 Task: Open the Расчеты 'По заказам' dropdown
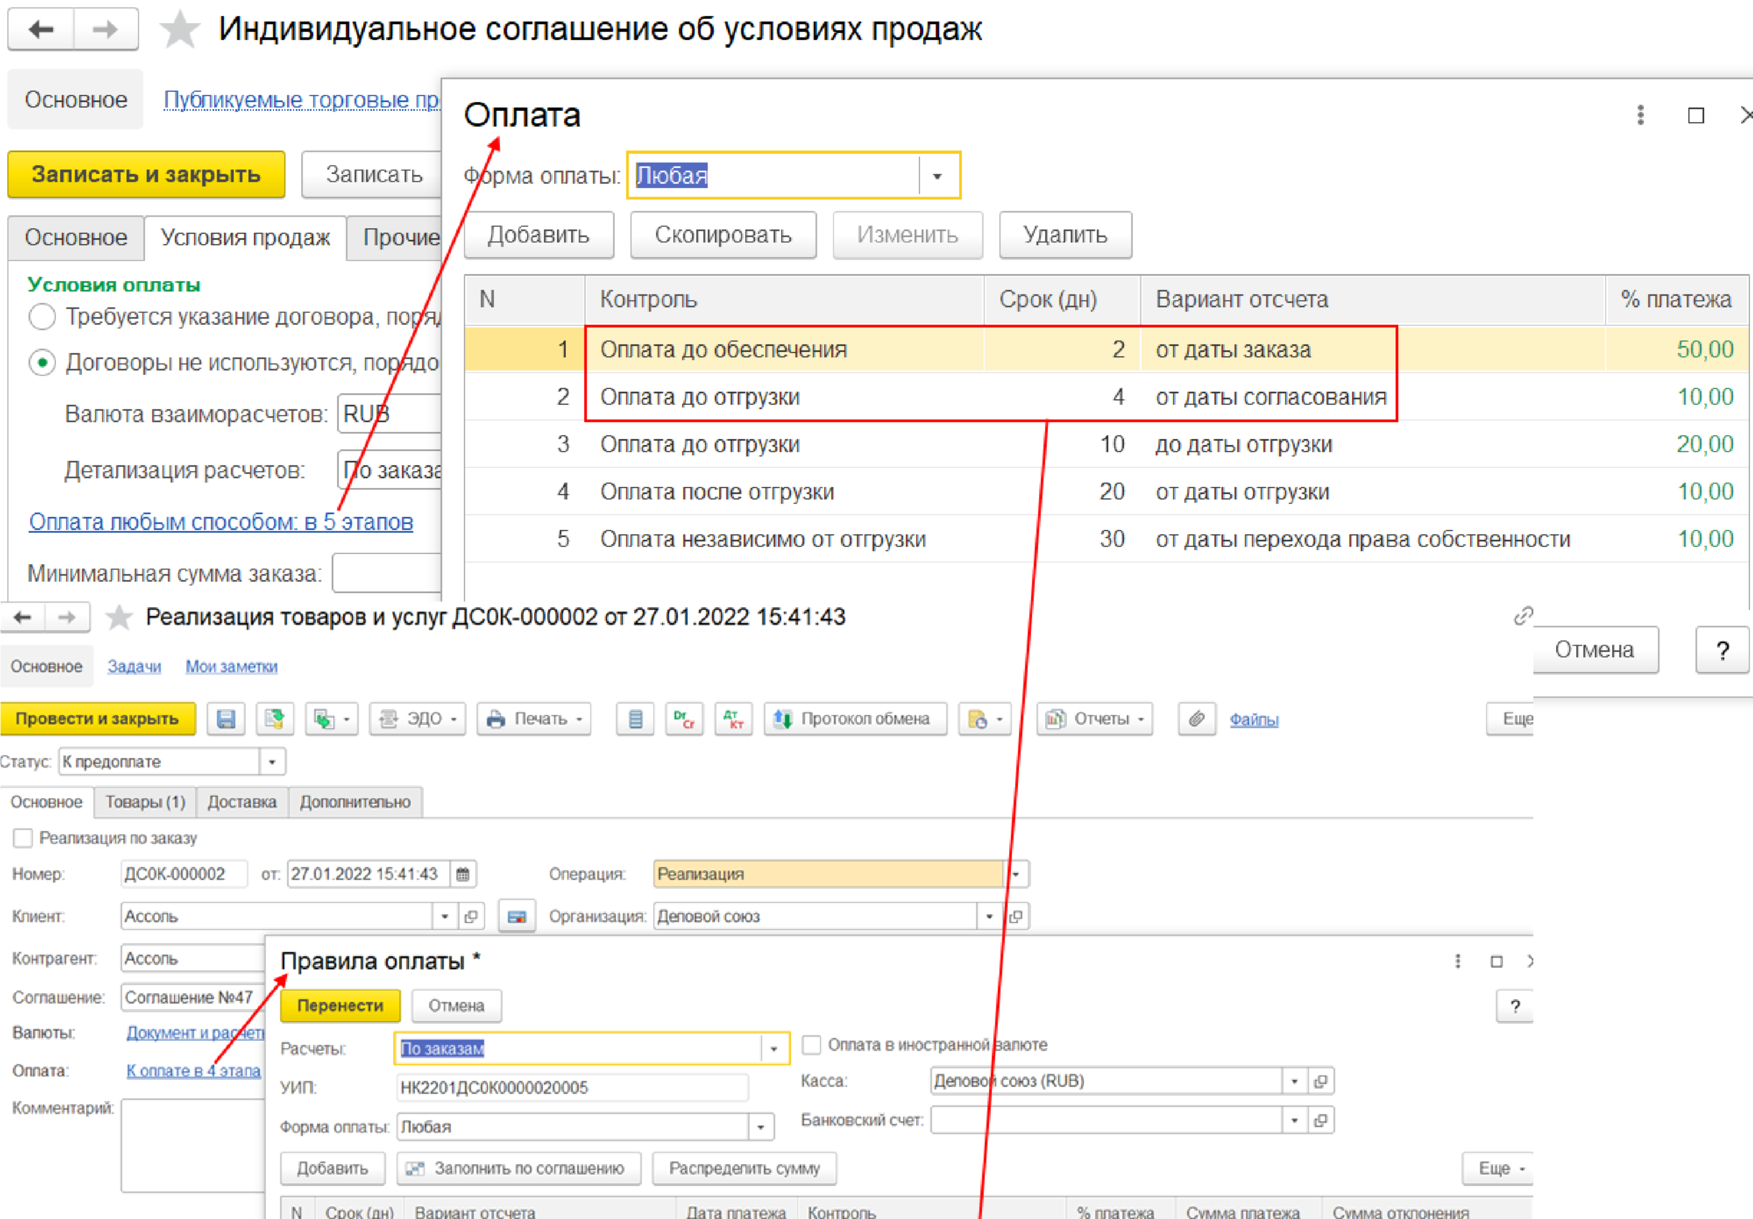[773, 1049]
